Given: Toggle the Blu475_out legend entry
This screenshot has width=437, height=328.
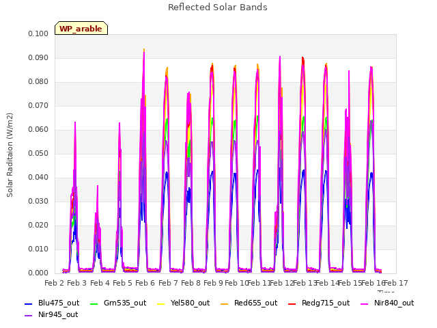Looking at the screenshot, I should coord(52,303).
